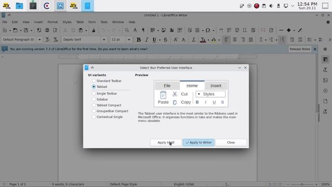Image resolution: width=332 pixels, height=187 pixels.
Task: Select Groupedbar Compact radio button
Action: (110, 111)
